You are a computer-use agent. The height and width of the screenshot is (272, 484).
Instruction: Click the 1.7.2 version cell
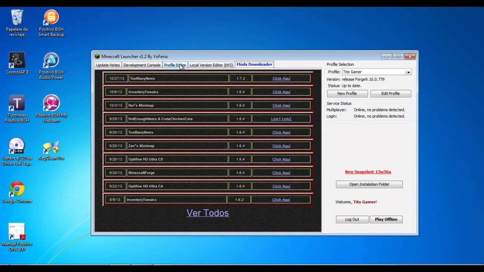pos(241,79)
